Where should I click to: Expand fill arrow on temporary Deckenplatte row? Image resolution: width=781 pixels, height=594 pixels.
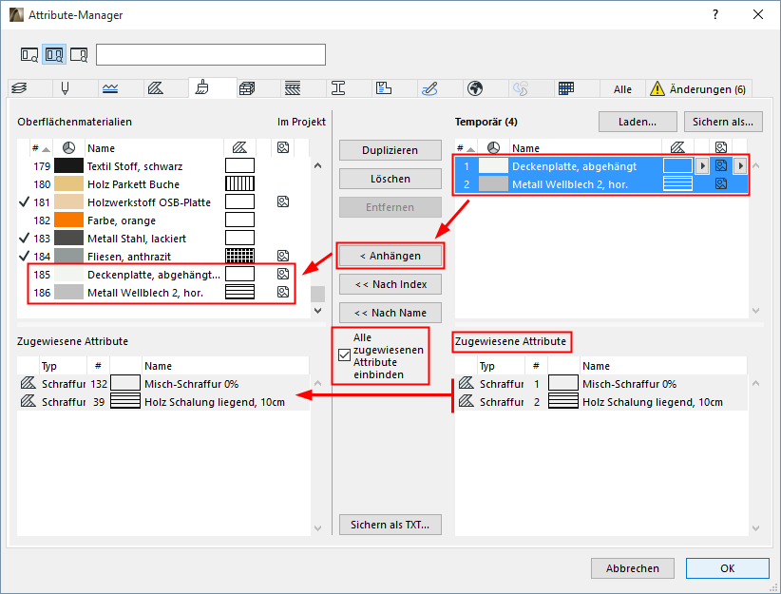(x=702, y=166)
